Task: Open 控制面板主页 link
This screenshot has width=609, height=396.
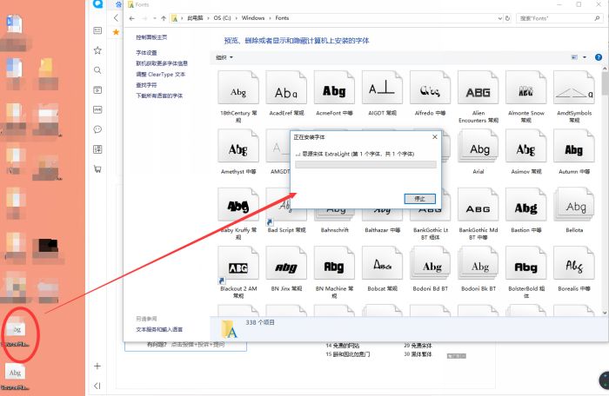Action: [x=151, y=37]
